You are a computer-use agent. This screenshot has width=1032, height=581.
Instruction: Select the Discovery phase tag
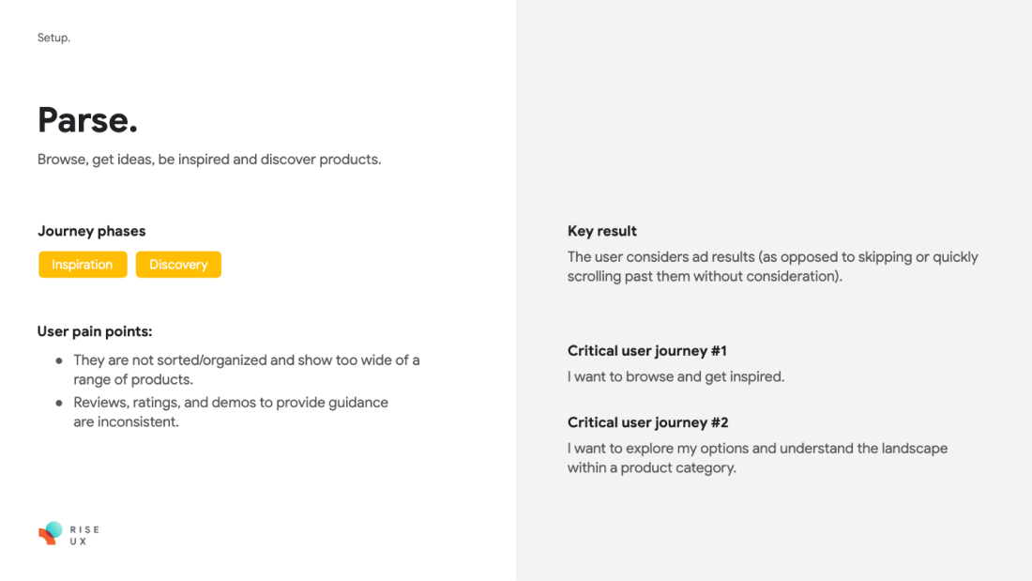178,264
